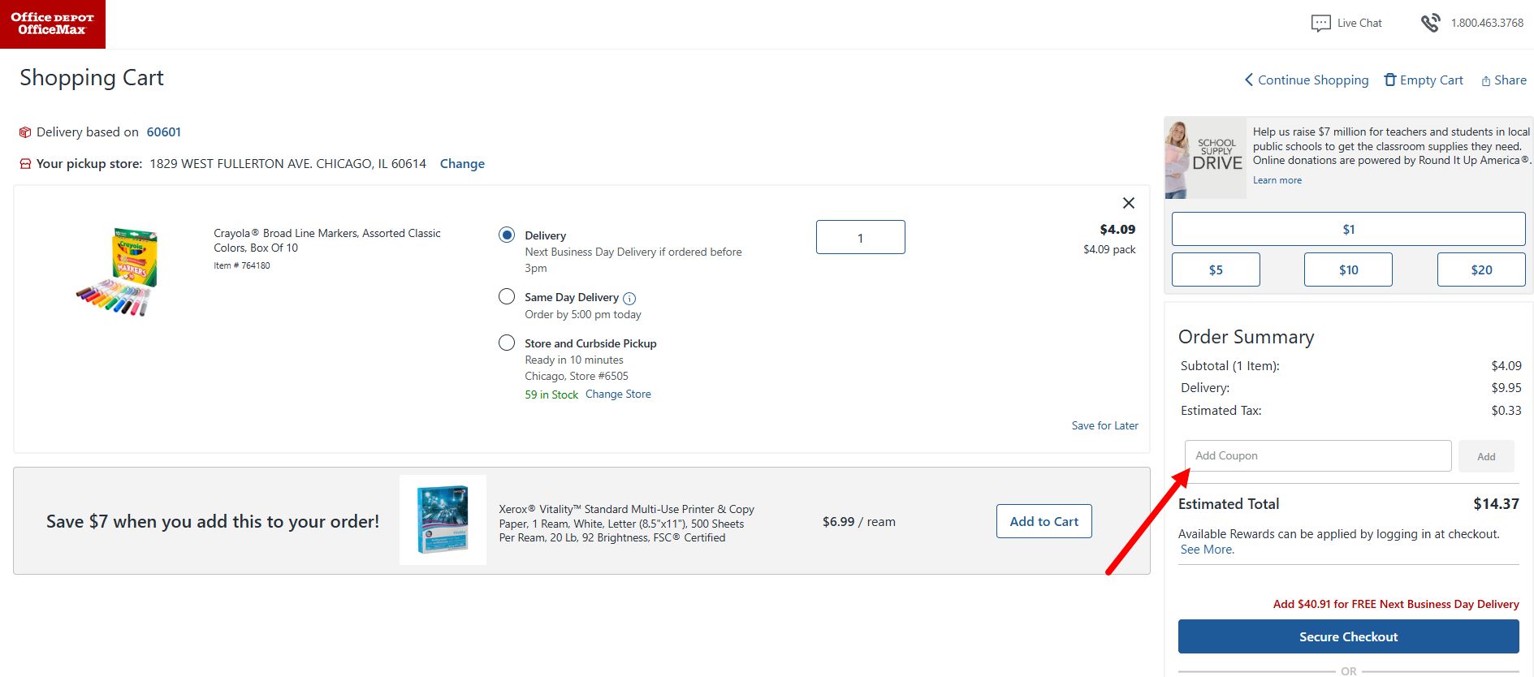Donate $1 to School Supply Drive
The height and width of the screenshot is (677, 1534).
[x=1348, y=229]
